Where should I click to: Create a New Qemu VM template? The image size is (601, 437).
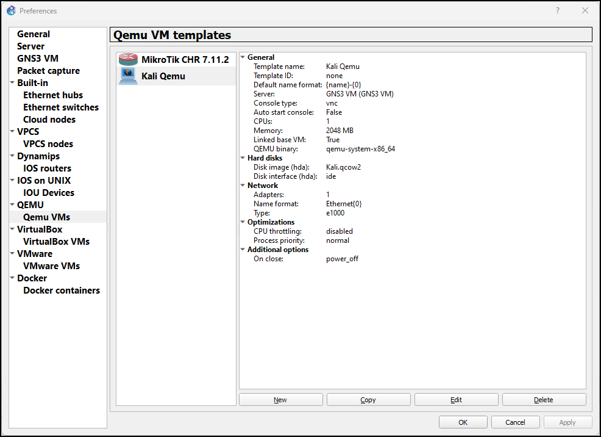(280, 400)
